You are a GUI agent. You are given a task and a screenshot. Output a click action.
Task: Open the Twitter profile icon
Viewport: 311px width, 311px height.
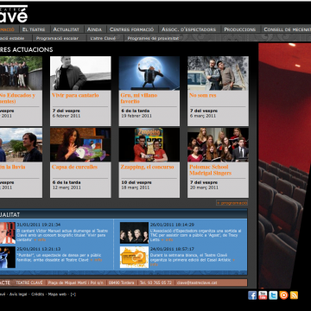(x=273, y=295)
